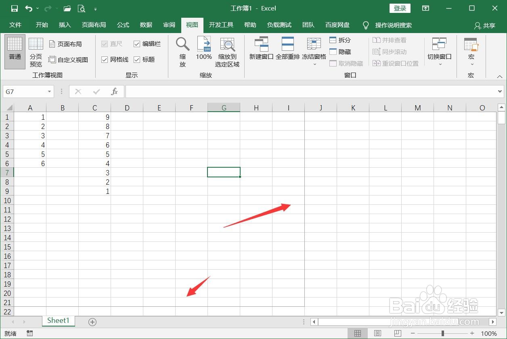507x339 pixels.
Task: Select row 7 header
Action: tap(8, 173)
